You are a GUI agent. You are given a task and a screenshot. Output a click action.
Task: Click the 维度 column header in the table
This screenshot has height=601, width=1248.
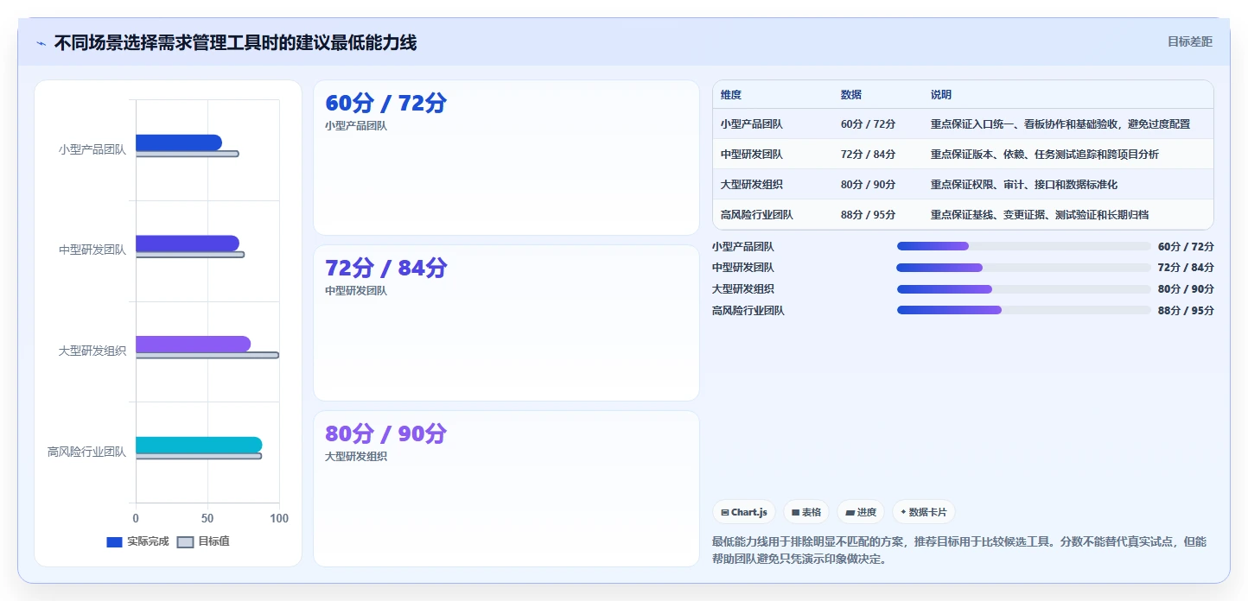pos(731,95)
